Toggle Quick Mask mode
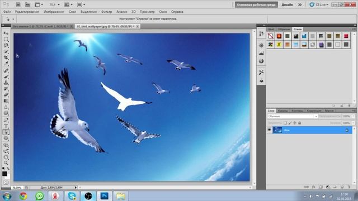Viewport: 358px width, 201px height. point(6,183)
